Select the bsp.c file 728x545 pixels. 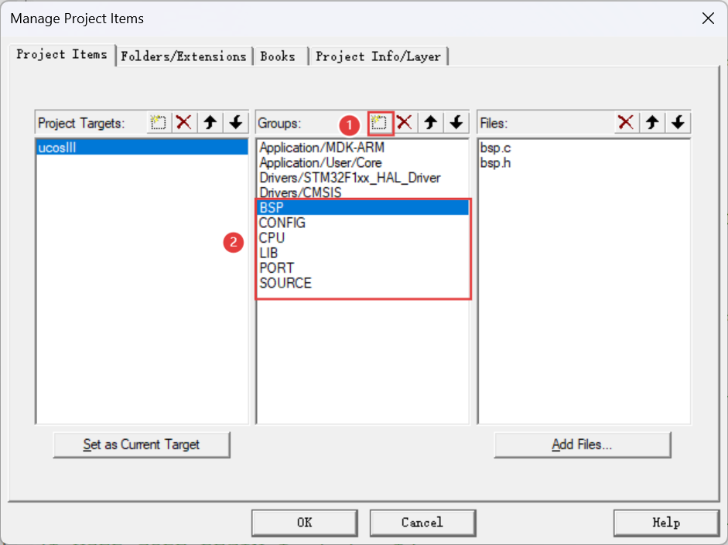[584, 148]
